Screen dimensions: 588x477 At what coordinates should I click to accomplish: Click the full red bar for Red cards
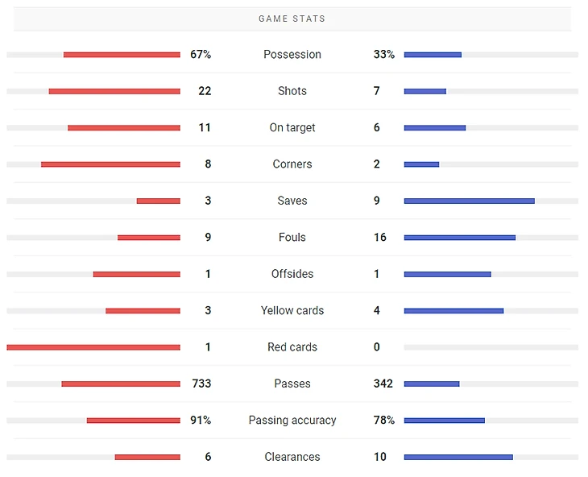coord(93,347)
